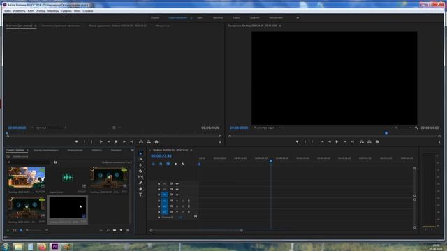Toggle nest sequence insert mode in timeline
This screenshot has height=251, width=447.
(x=154, y=165)
